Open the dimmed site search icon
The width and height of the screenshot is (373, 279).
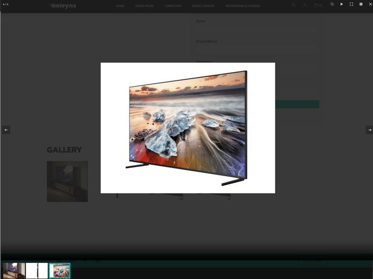(294, 5)
